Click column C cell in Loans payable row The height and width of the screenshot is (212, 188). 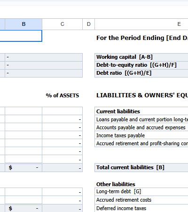[63, 119]
